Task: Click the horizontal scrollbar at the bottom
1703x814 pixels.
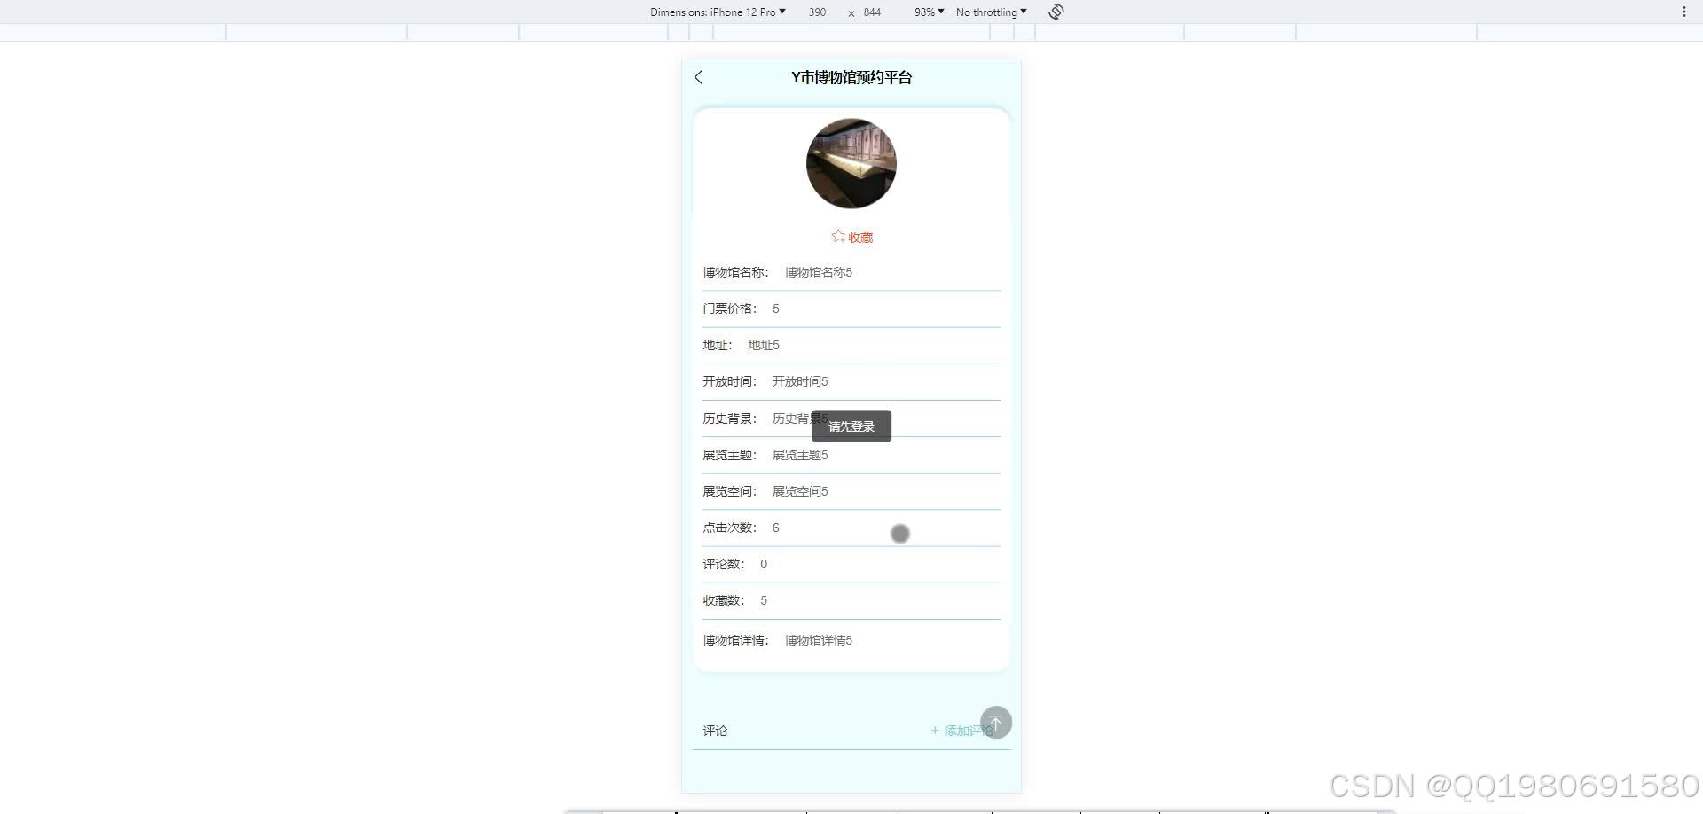Action: click(976, 810)
